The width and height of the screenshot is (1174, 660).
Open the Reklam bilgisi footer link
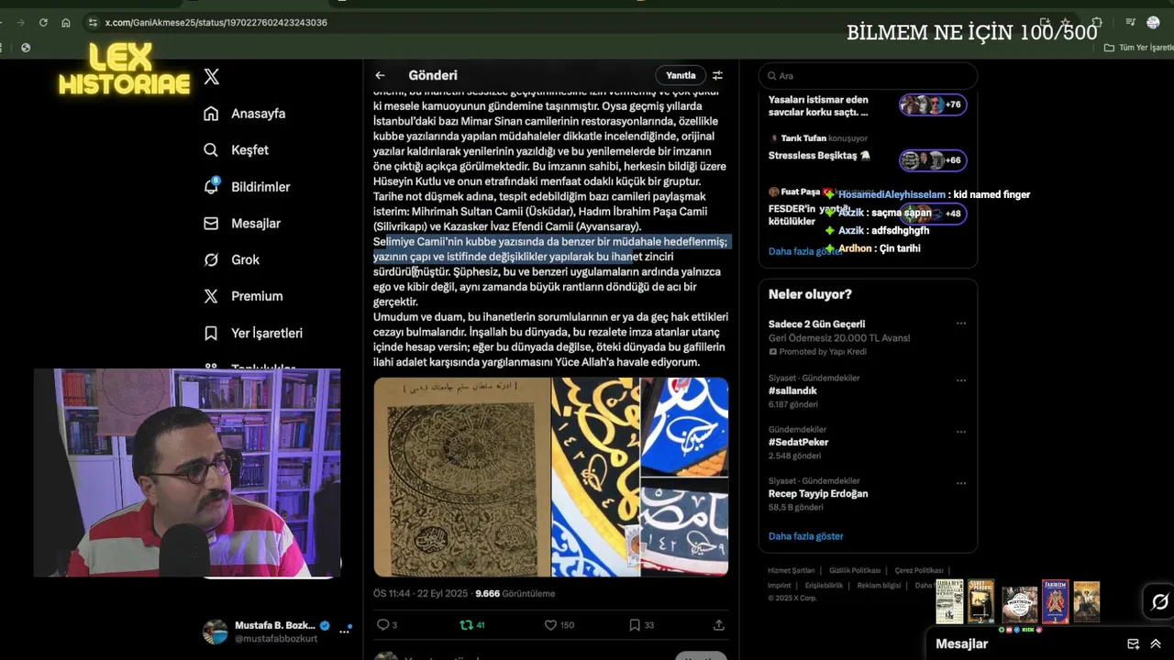(x=879, y=585)
